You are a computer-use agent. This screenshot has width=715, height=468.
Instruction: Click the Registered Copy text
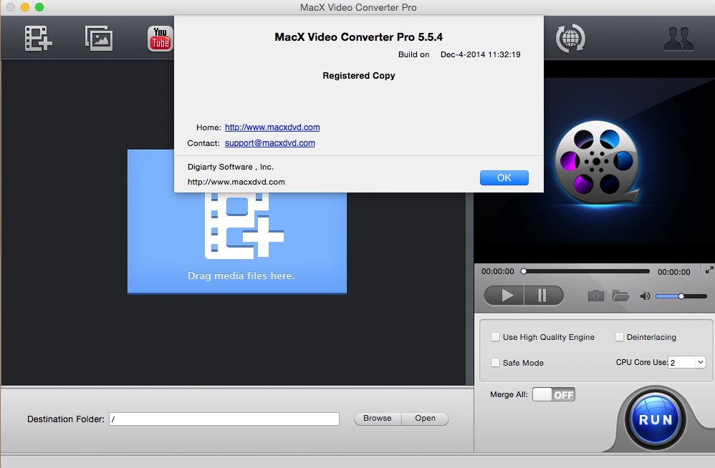[x=359, y=76]
